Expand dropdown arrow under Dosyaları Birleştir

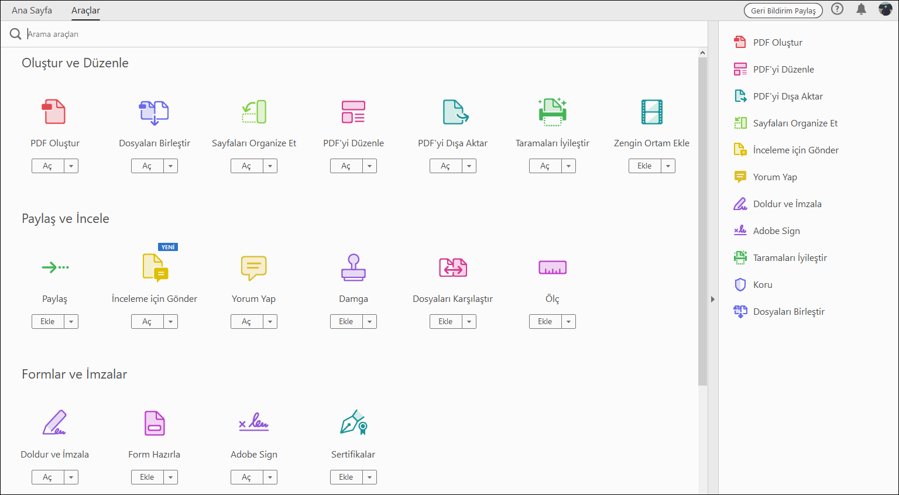(x=170, y=166)
